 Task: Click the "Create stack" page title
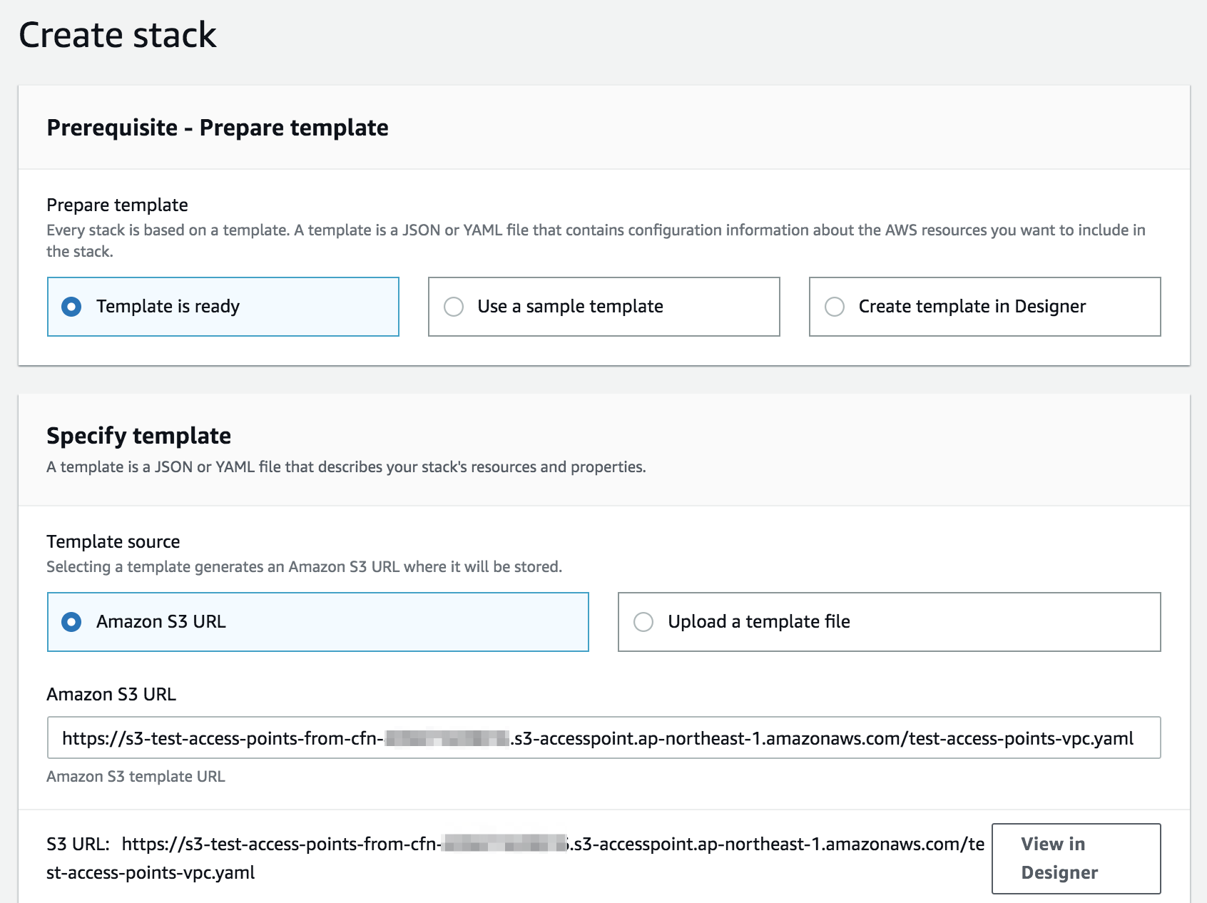pos(118,33)
